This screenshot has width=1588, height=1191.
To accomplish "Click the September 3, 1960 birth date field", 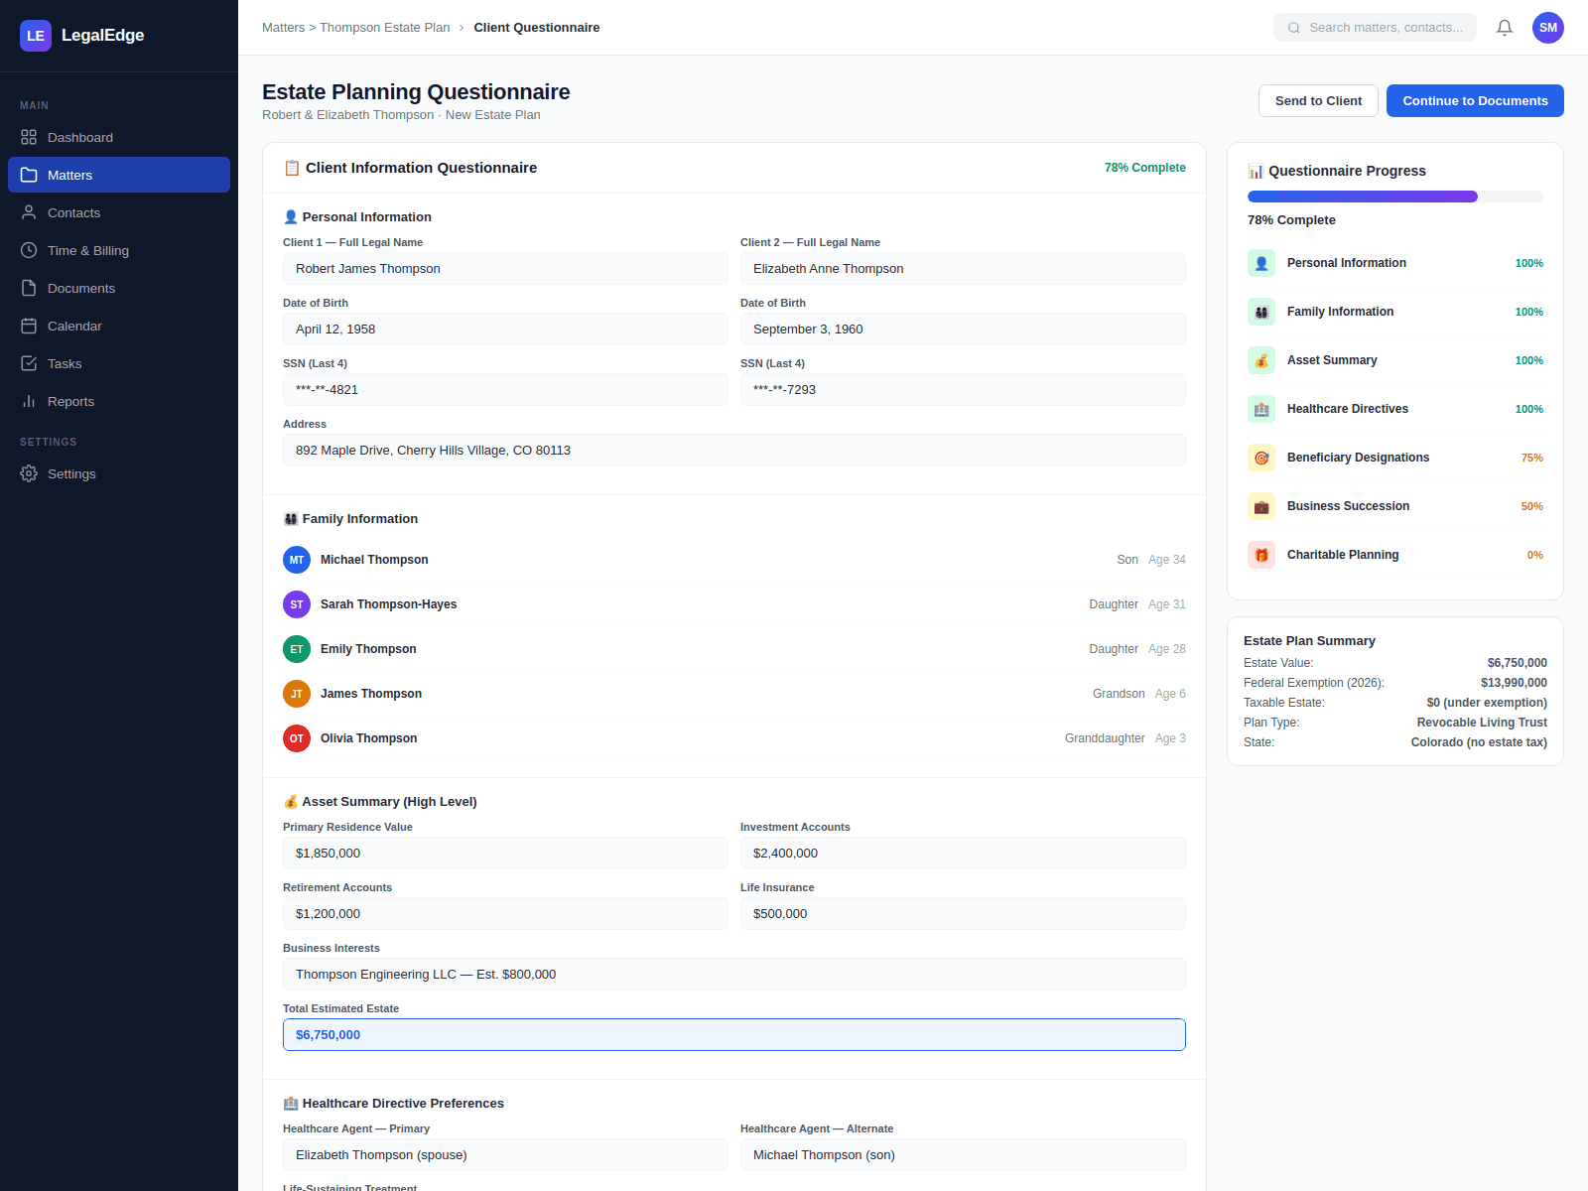I will coord(963,329).
